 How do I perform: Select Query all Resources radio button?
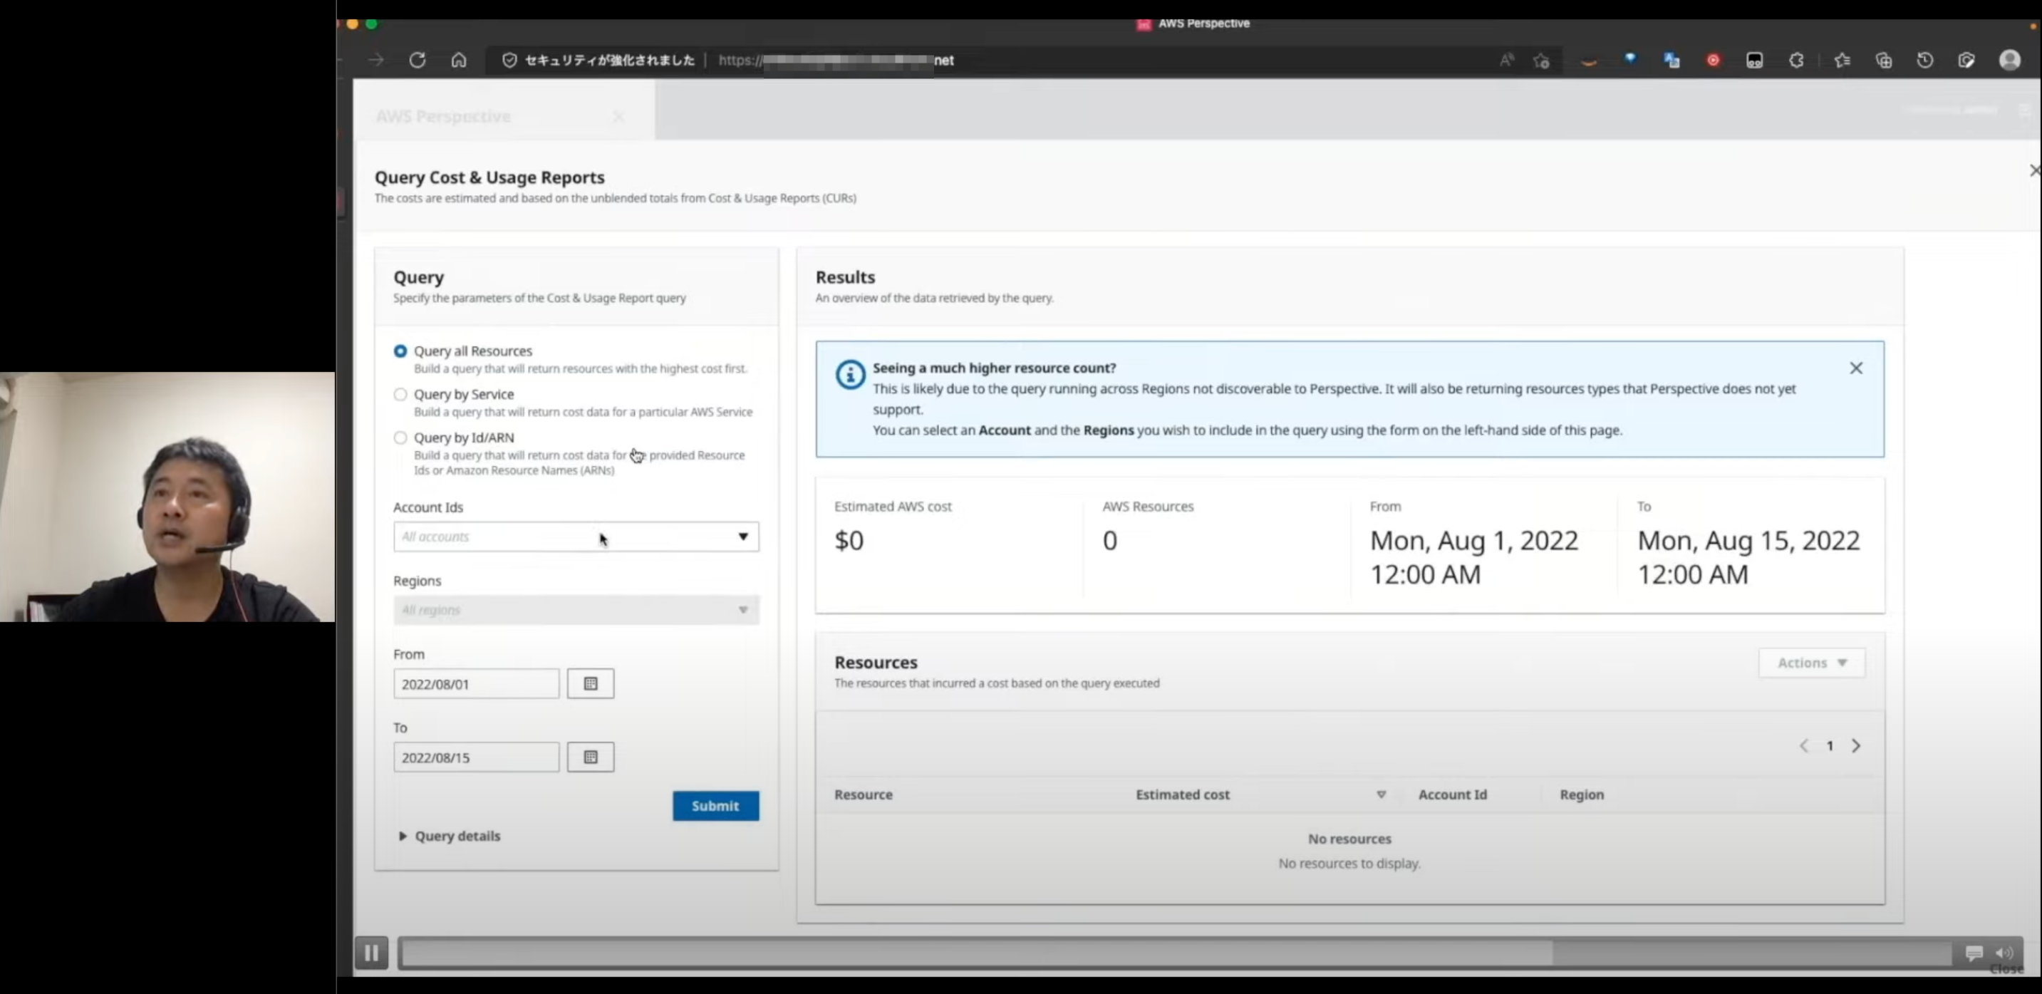[400, 351]
